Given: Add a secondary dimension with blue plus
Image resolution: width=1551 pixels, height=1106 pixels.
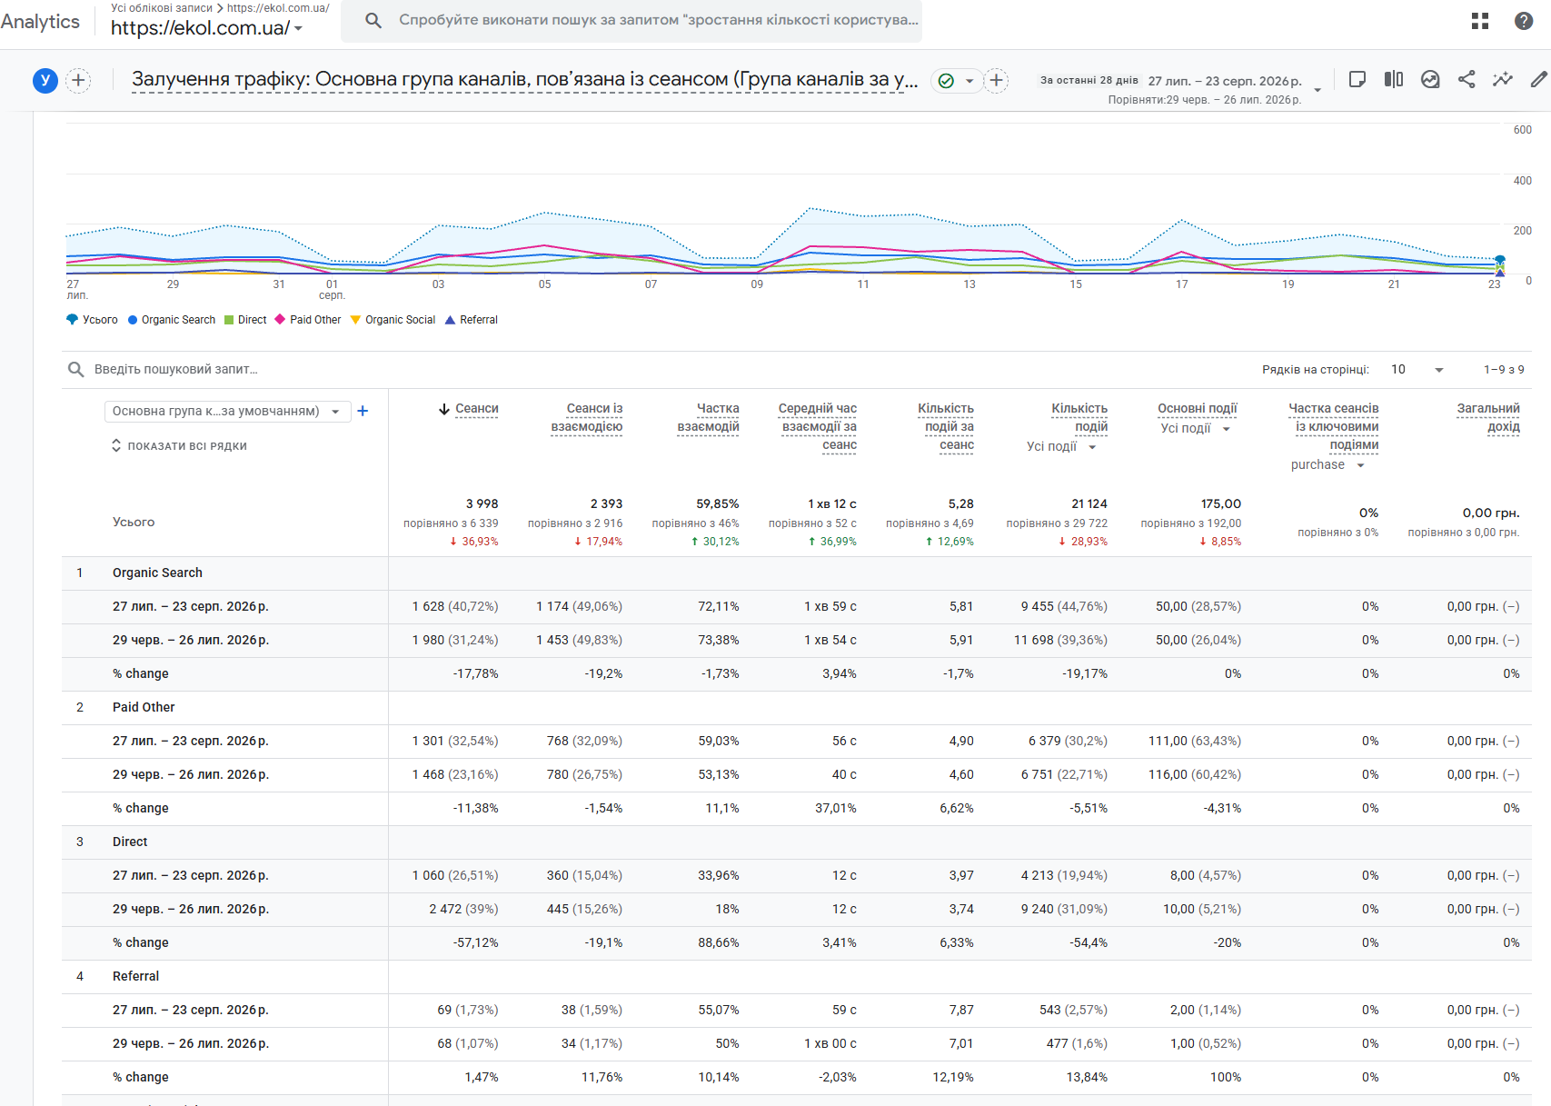Looking at the screenshot, I should [x=363, y=411].
